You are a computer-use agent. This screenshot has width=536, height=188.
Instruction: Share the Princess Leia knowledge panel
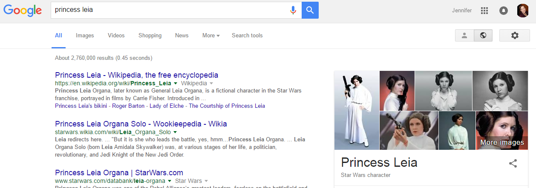(513, 163)
